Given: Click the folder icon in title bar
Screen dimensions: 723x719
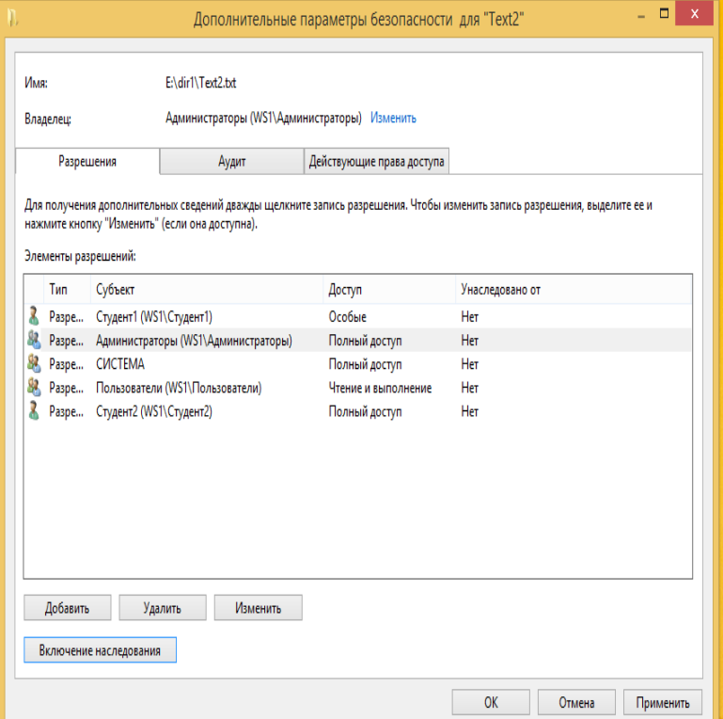Looking at the screenshot, I should click(11, 19).
